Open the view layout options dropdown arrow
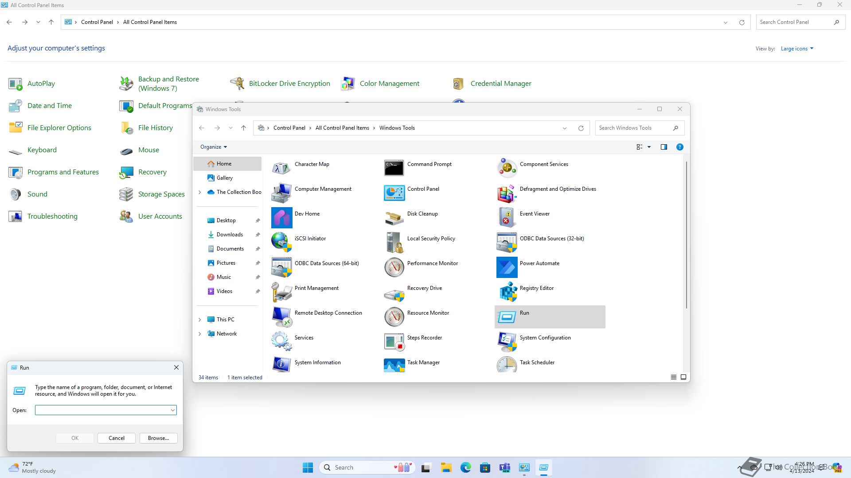Viewport: 851px width, 478px height. 649,147
